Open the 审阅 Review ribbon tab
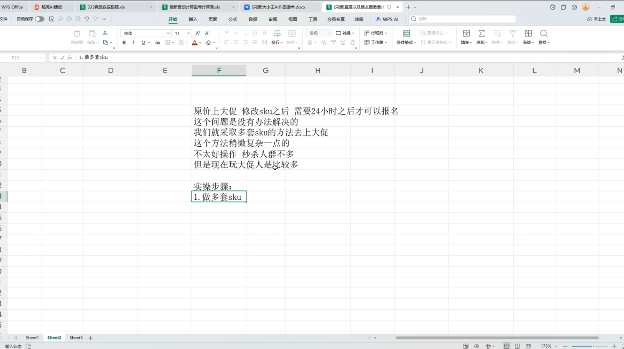The height and width of the screenshot is (349, 624). pyautogui.click(x=273, y=19)
